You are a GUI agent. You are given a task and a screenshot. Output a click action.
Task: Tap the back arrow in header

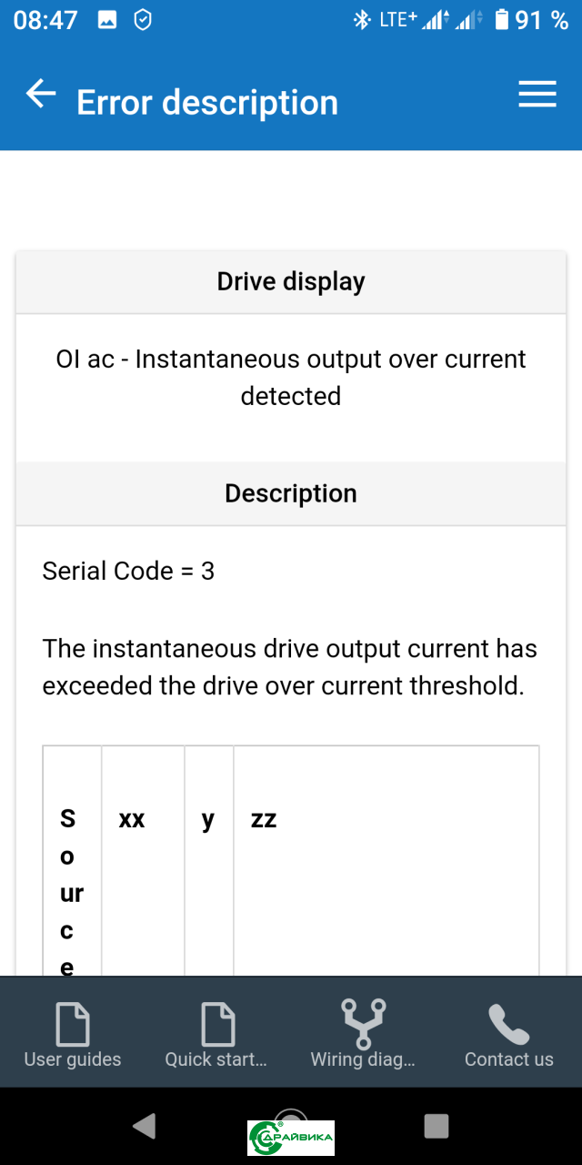point(40,94)
